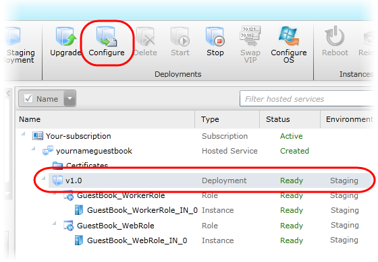The image size is (378, 262).
Task: Click Ready status of GuestBook_WebRole_IN_0
Action: pyautogui.click(x=292, y=240)
